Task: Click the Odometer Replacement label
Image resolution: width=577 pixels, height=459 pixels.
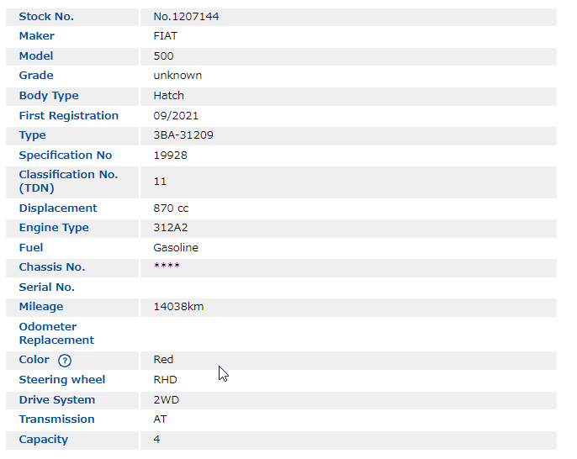Action: point(56,334)
